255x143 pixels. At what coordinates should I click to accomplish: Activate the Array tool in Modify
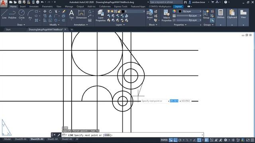(x=56, y=20)
